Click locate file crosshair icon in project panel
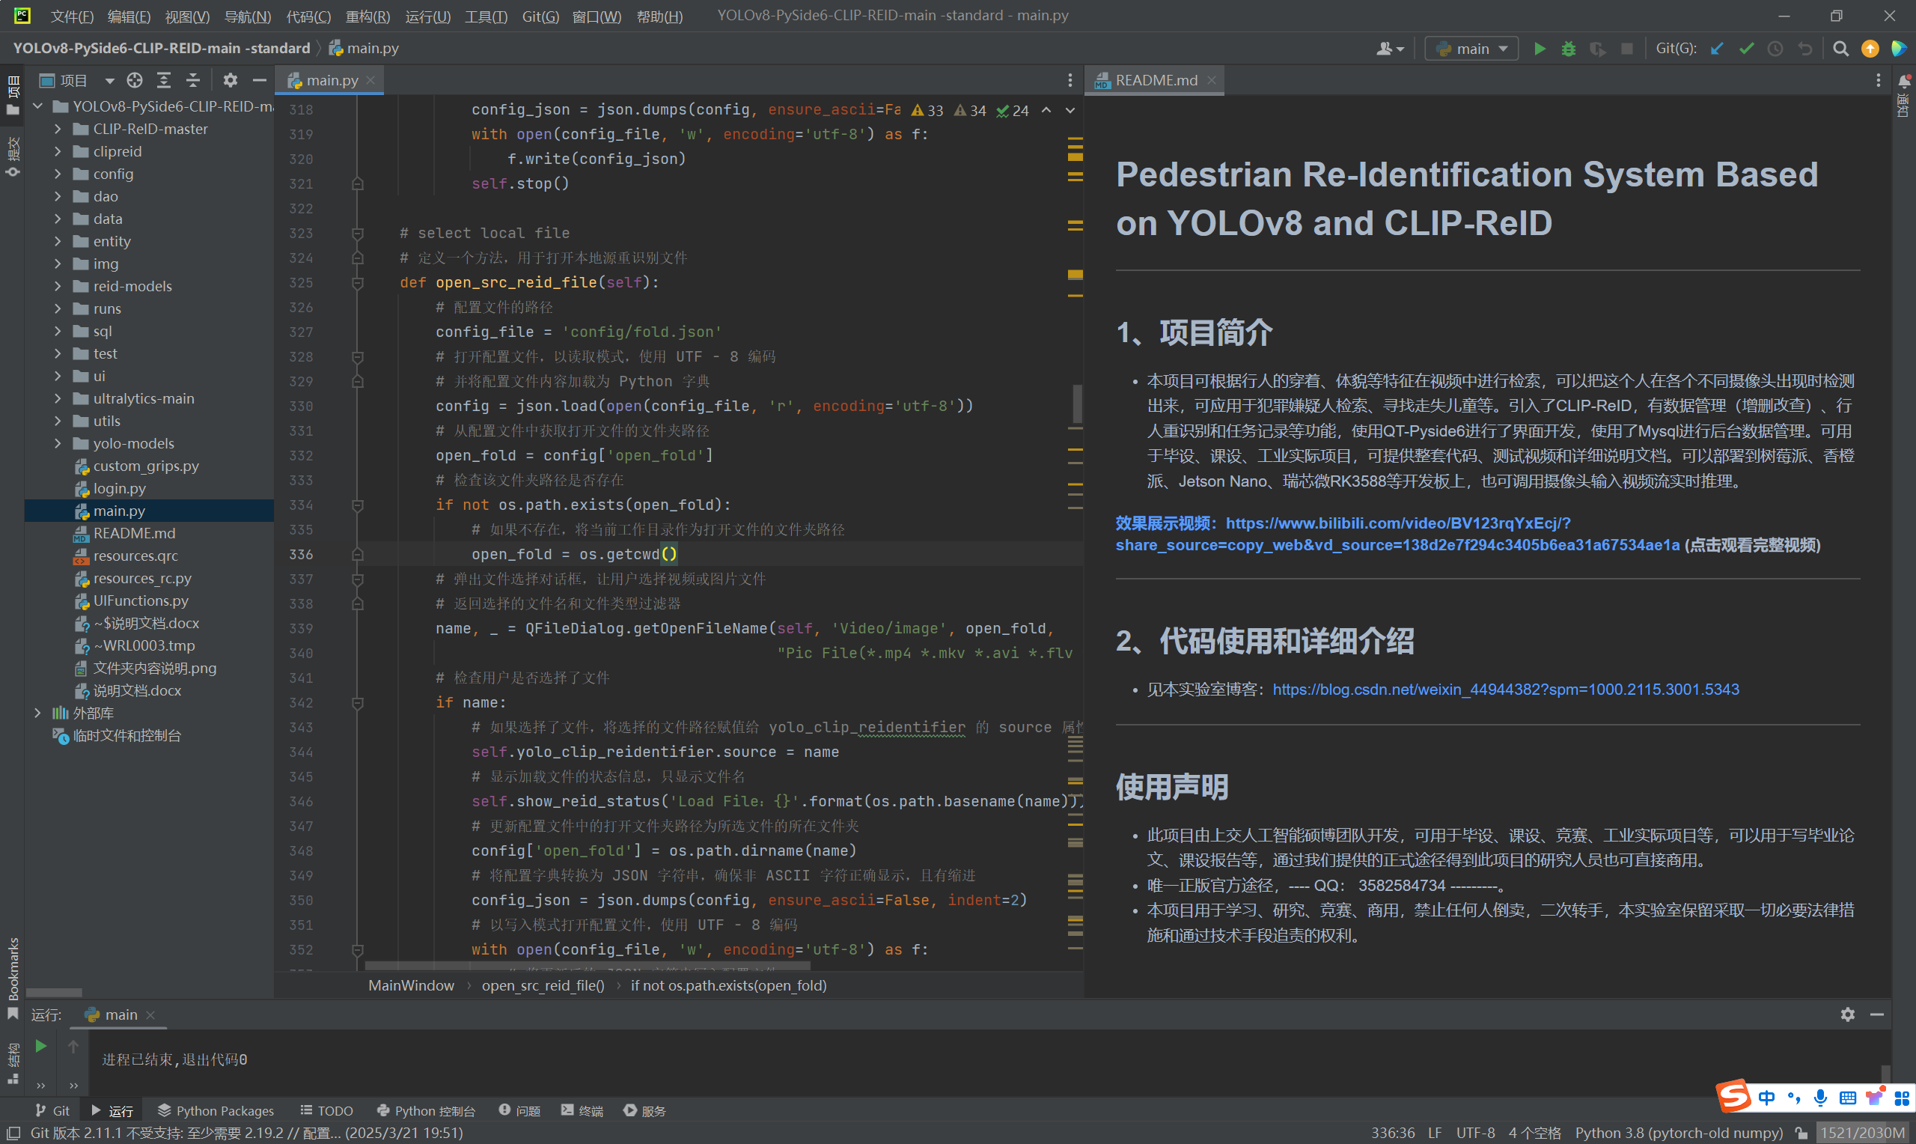 coord(135,80)
